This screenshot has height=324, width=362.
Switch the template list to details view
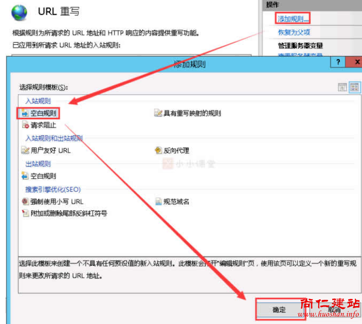pos(342,87)
